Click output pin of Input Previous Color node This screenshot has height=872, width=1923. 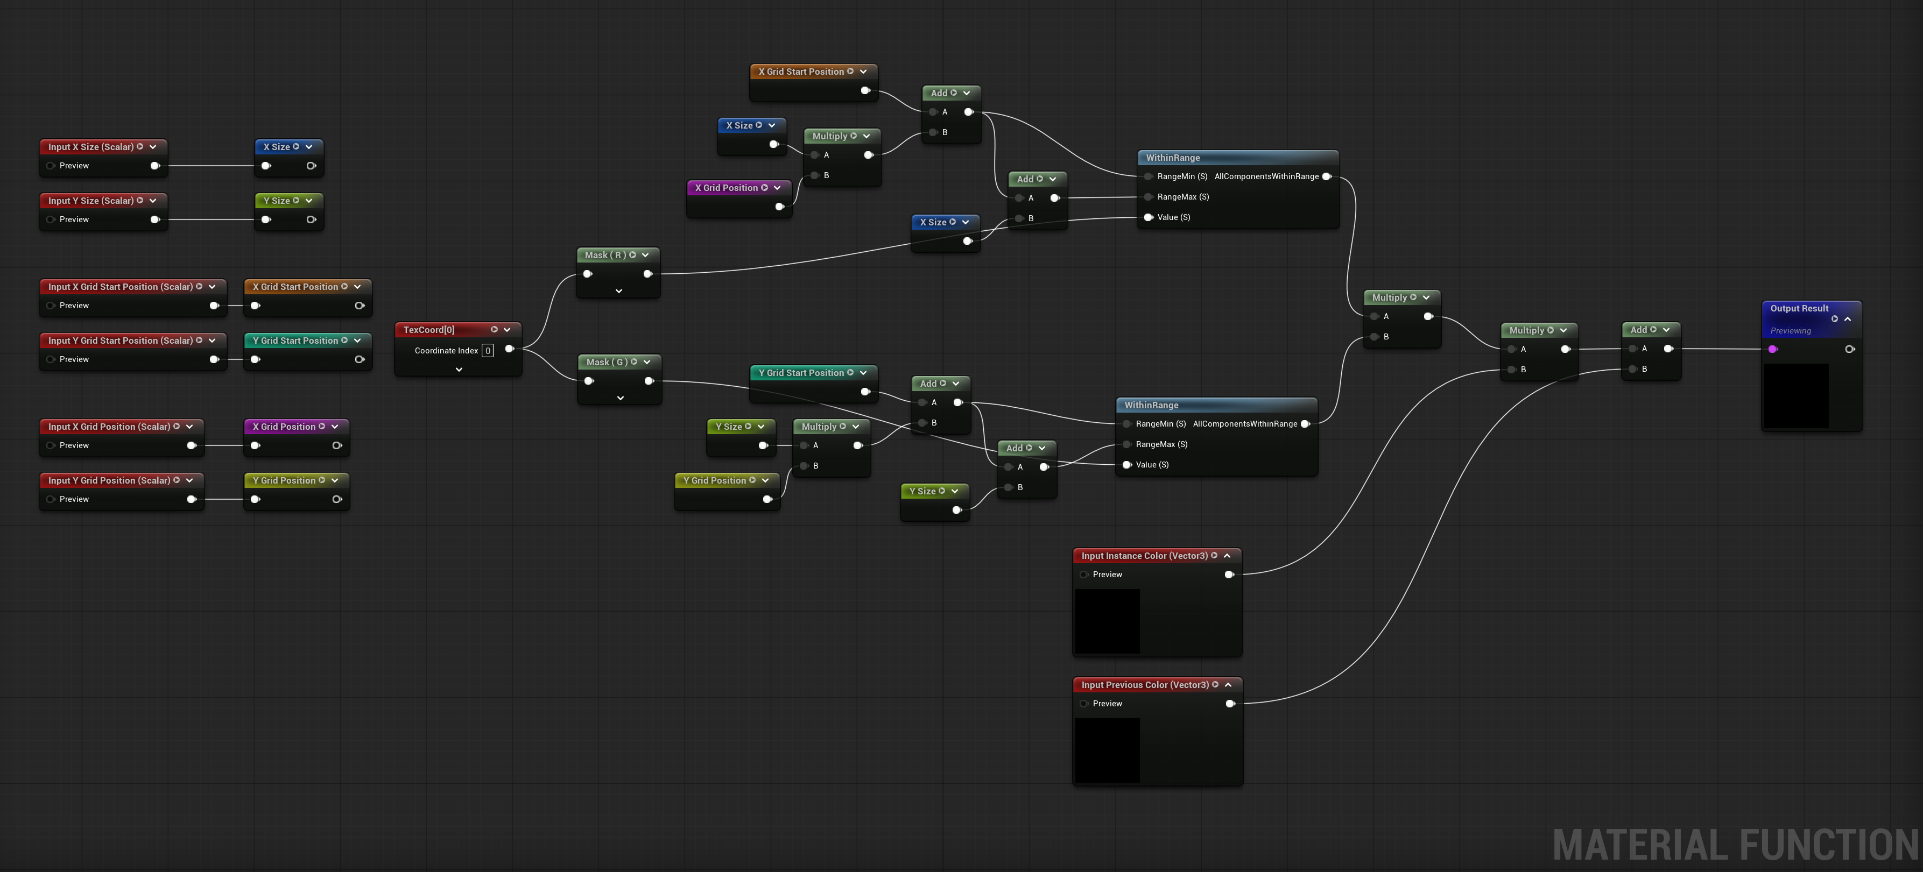(1230, 704)
